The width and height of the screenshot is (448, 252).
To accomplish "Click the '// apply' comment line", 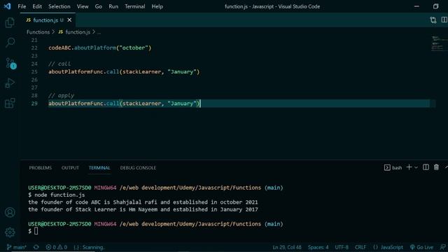I will pyautogui.click(x=61, y=95).
